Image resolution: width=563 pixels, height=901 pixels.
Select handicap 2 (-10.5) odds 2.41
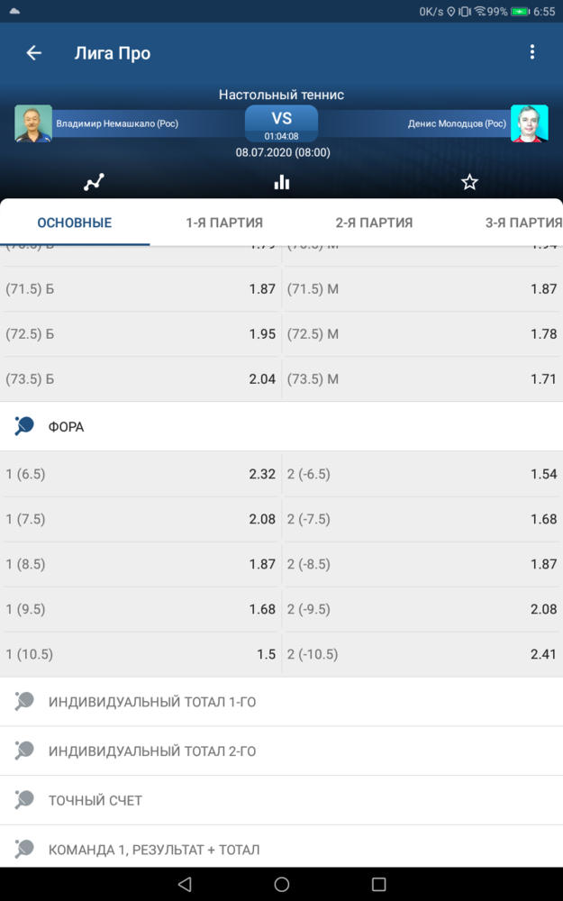click(422, 654)
